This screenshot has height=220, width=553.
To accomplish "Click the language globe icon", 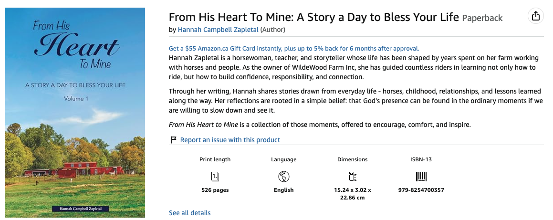I will (x=283, y=177).
